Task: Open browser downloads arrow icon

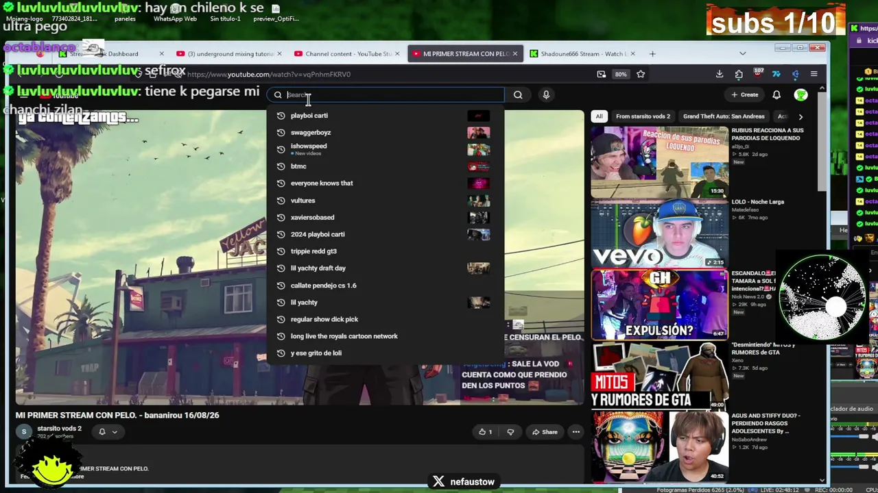Action: pos(720,74)
